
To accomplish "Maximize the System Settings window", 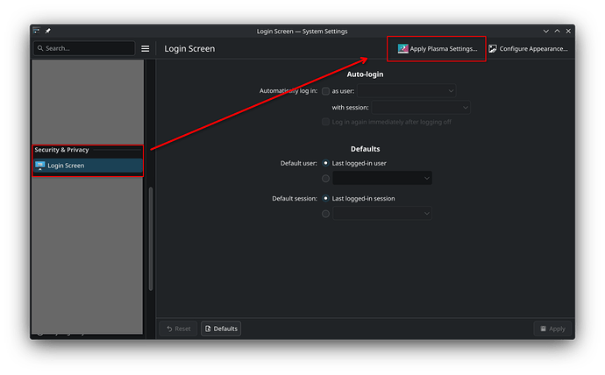I will coord(557,32).
